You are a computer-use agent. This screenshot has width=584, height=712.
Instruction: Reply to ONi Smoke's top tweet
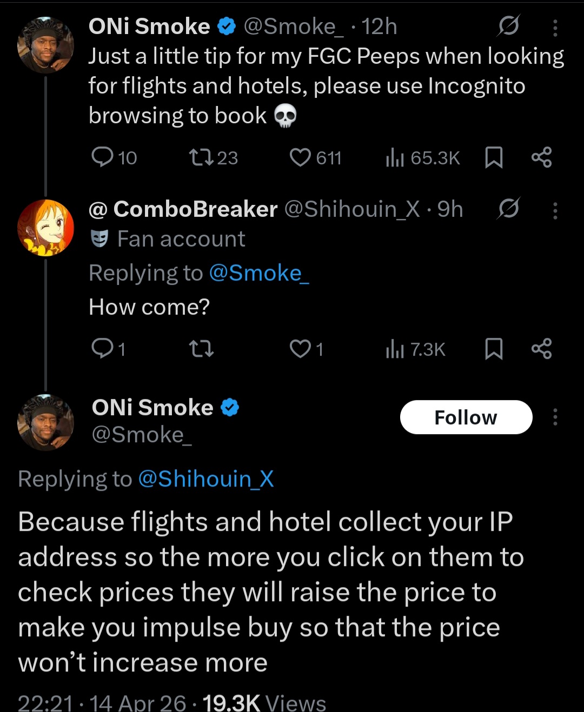[x=102, y=157]
